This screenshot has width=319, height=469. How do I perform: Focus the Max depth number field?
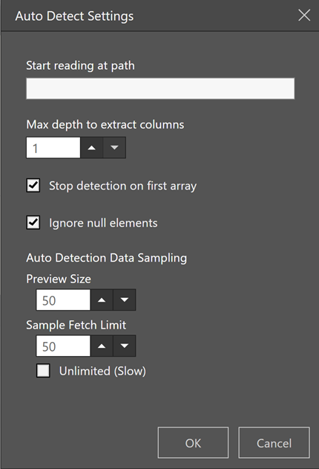(53, 148)
